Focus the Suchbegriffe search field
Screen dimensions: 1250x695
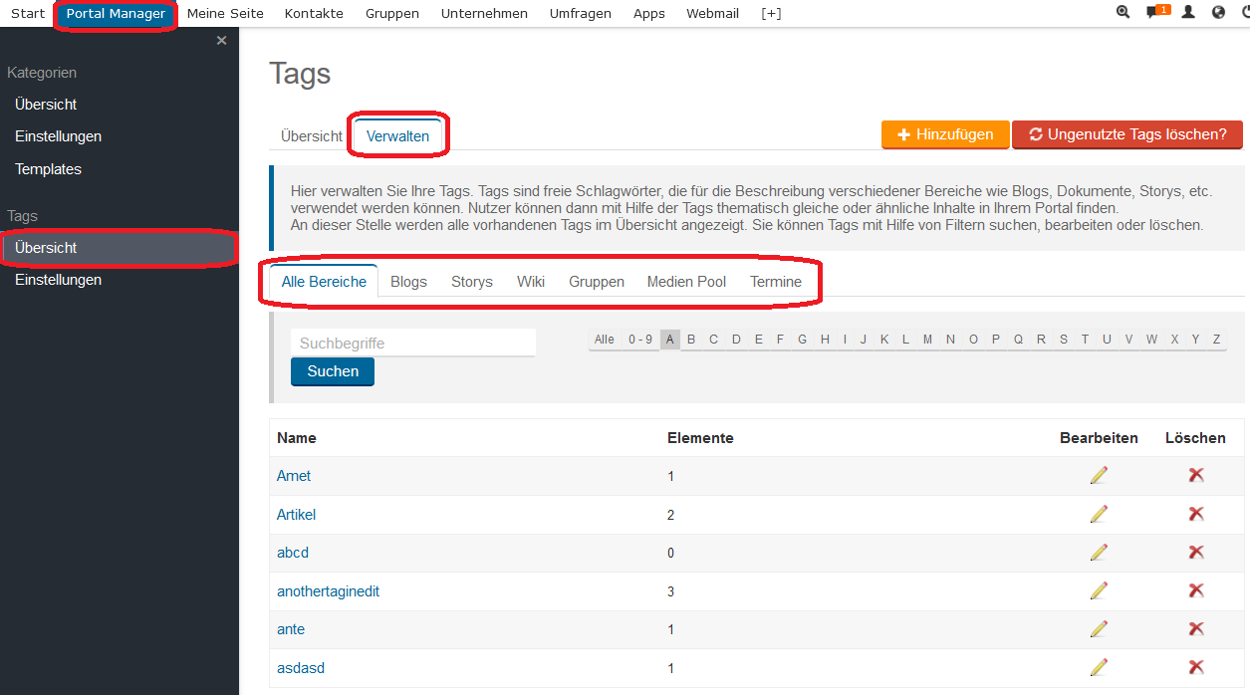click(x=413, y=343)
